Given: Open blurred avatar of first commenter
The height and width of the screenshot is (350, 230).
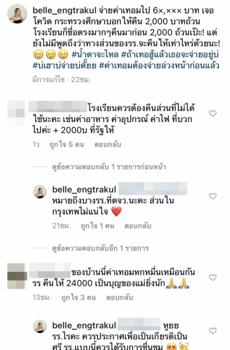Looking at the screenshot, I should (x=16, y=113).
